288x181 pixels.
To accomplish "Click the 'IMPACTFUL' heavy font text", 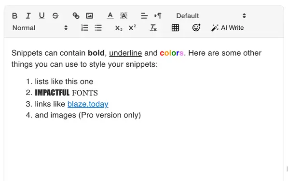I will pyautogui.click(x=52, y=93).
